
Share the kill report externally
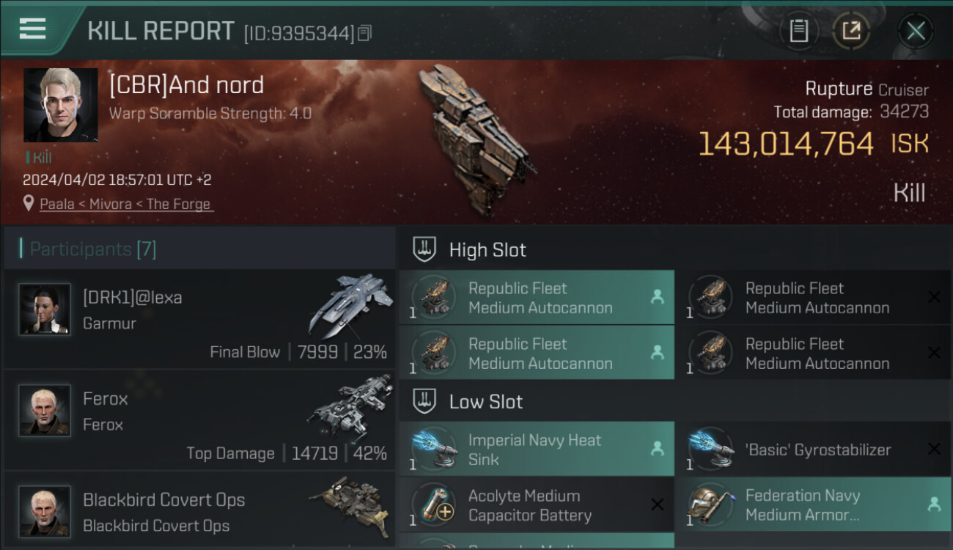point(851,31)
